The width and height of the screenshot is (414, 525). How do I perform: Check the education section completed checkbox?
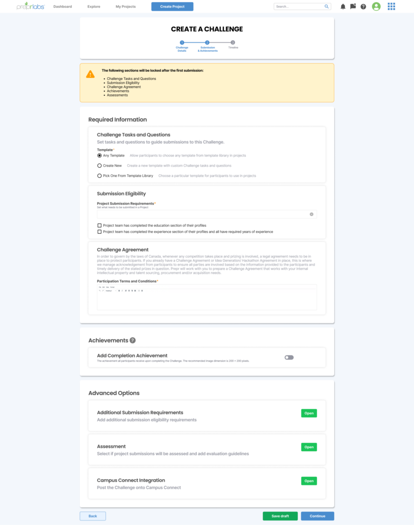coord(99,225)
